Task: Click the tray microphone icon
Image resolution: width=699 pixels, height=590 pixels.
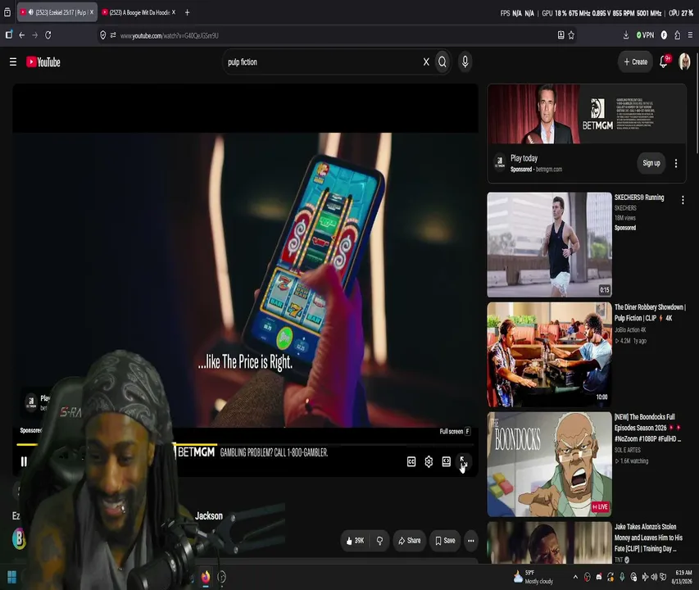Action: pyautogui.click(x=622, y=577)
